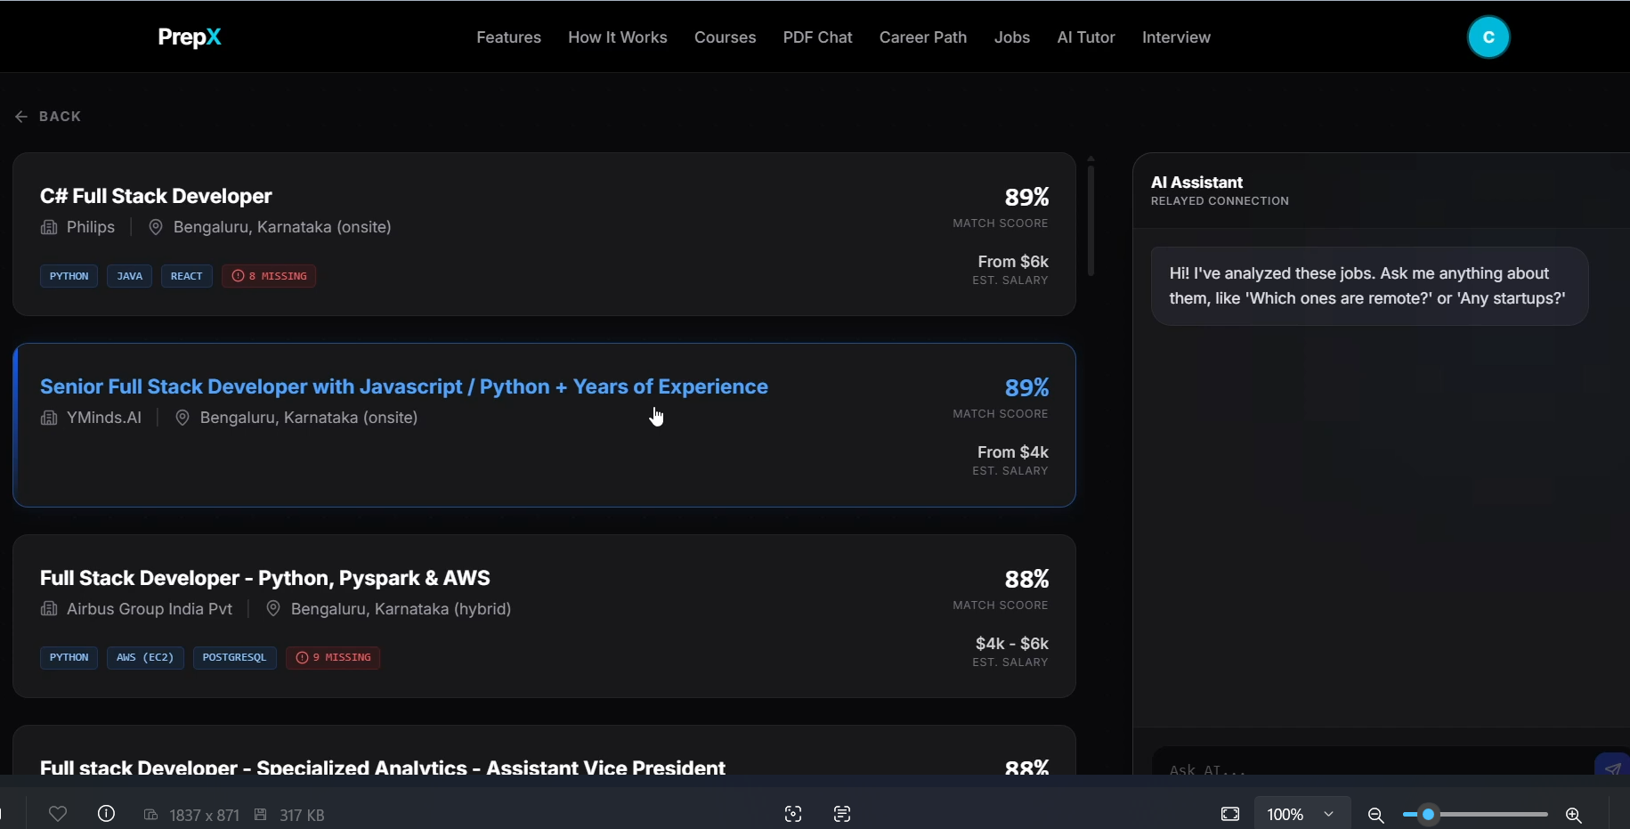
Task: Click the 8 MISSING label text
Action: 278,276
